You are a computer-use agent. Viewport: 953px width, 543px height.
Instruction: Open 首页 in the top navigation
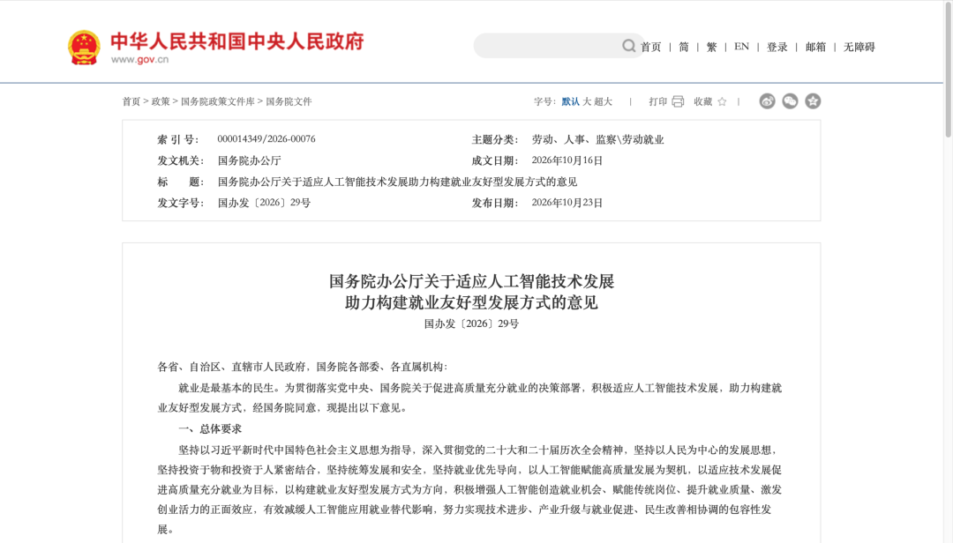pyautogui.click(x=650, y=47)
